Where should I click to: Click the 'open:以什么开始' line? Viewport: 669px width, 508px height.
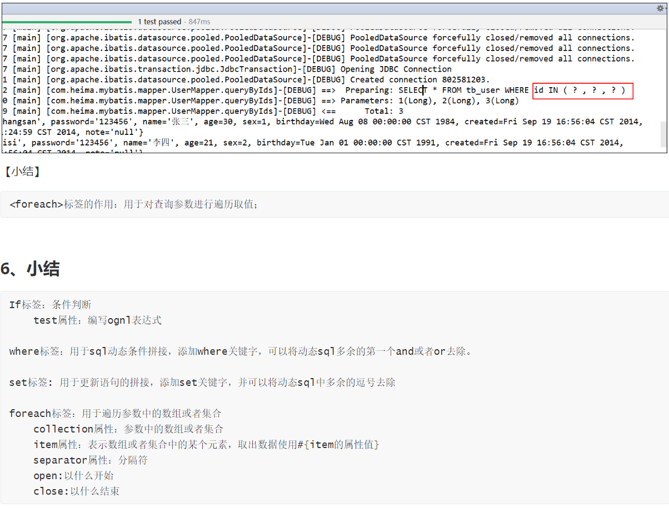73,476
